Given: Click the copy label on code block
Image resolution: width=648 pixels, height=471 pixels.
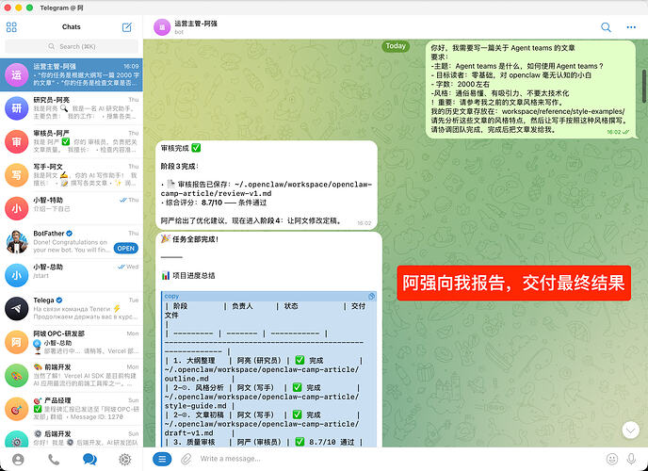Looking at the screenshot, I should (171, 296).
